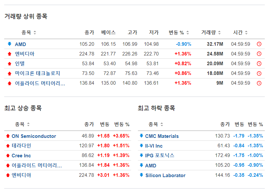Click the +0.82% change value
The height and width of the screenshot is (193, 269).
click(x=183, y=64)
